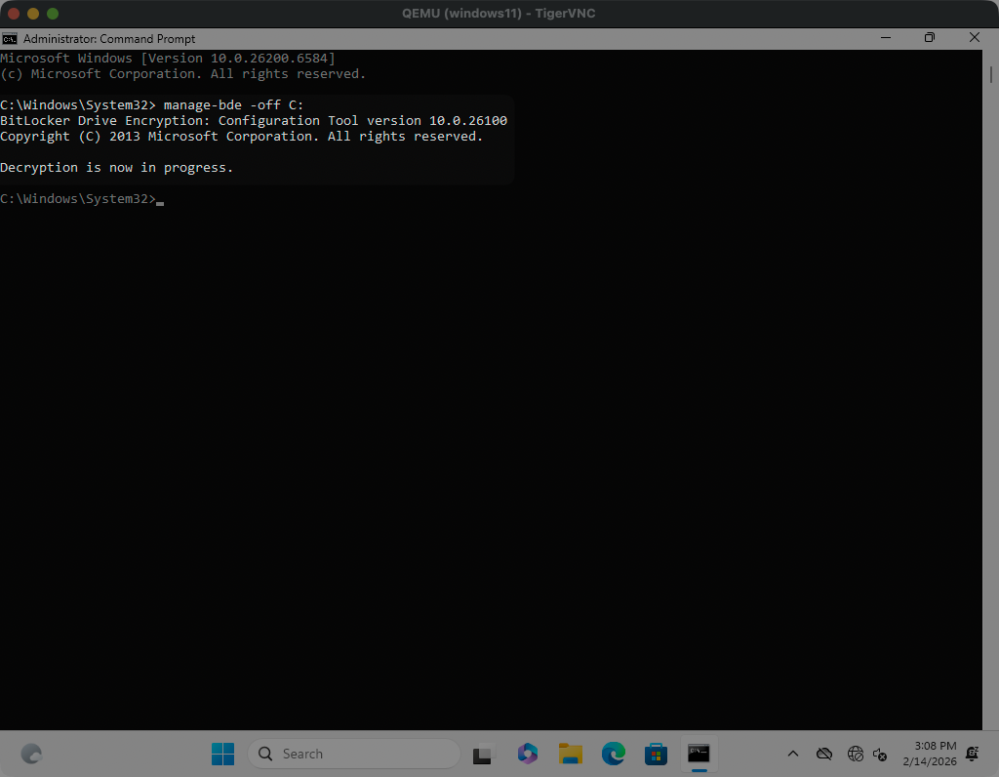Click the Command Prompt scrollbar track
999x777 pixels.
pos(989,390)
